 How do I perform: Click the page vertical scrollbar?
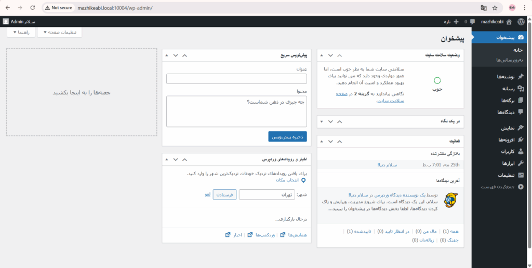pyautogui.click(x=529, y=134)
